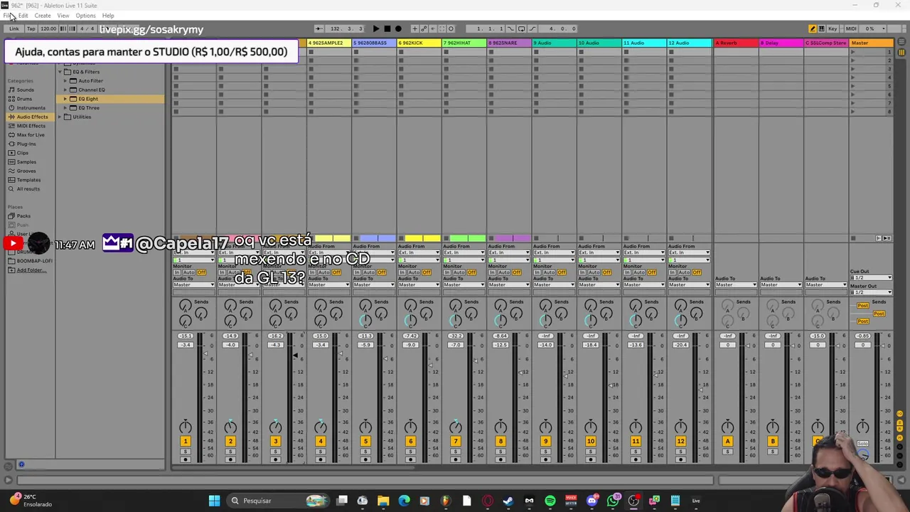910x512 pixels.
Task: Enable Key map mode
Action: [833, 28]
